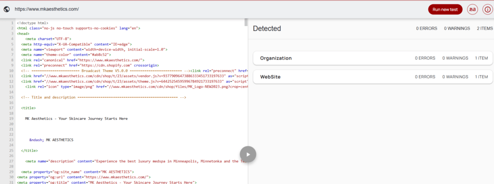Image resolution: width=494 pixels, height=184 pixels.
Task: Click the 0 WARNINGS summary label
Action: tap(457, 28)
